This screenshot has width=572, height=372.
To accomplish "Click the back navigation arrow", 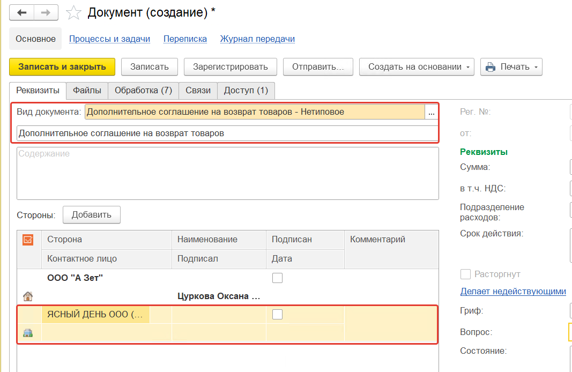I will [22, 12].
